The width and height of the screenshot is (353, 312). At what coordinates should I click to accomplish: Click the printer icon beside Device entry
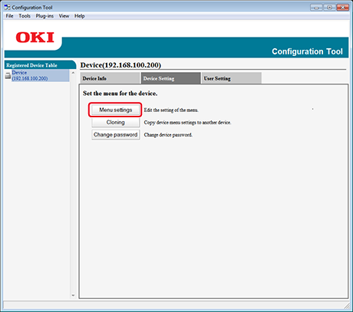click(8, 76)
